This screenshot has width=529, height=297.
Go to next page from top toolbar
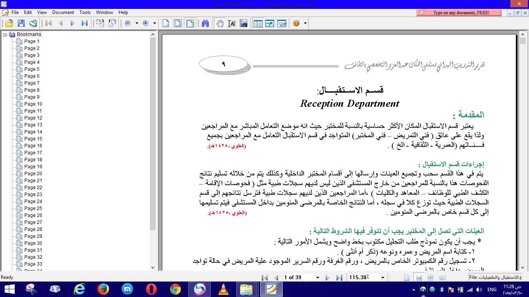(x=72, y=24)
